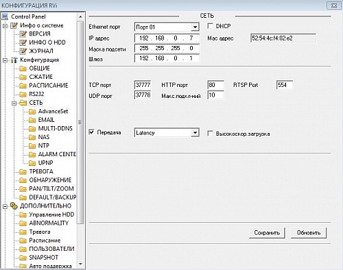Image resolution: width=343 pixels, height=270 pixels.
Task: Click the DEFAULT/BACKUP folder icon
Action: click(23, 197)
